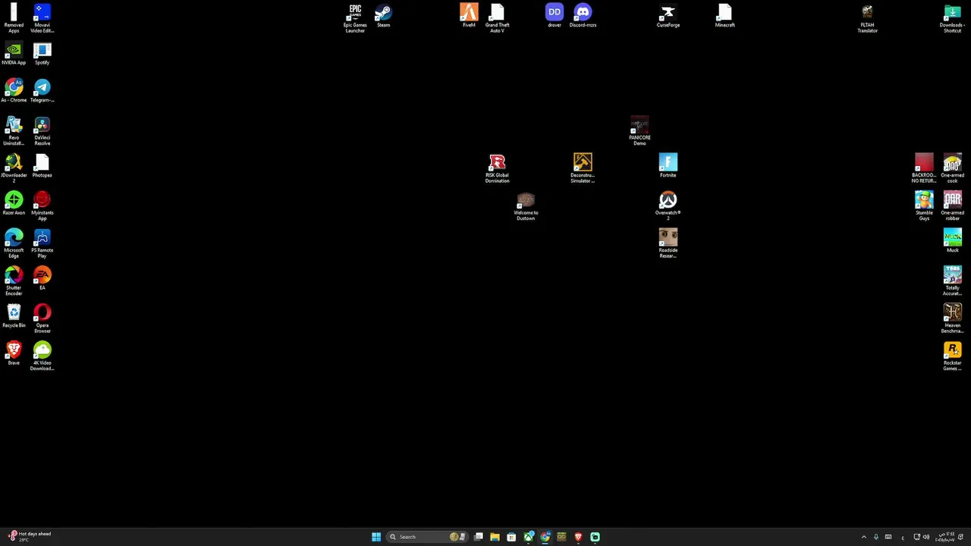This screenshot has height=546, width=971.
Task: Select the Opera Browser desktop icon
Action: tap(42, 318)
